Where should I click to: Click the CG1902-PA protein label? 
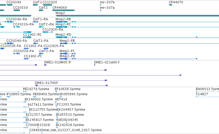pyautogui.click(x=33, y=46)
